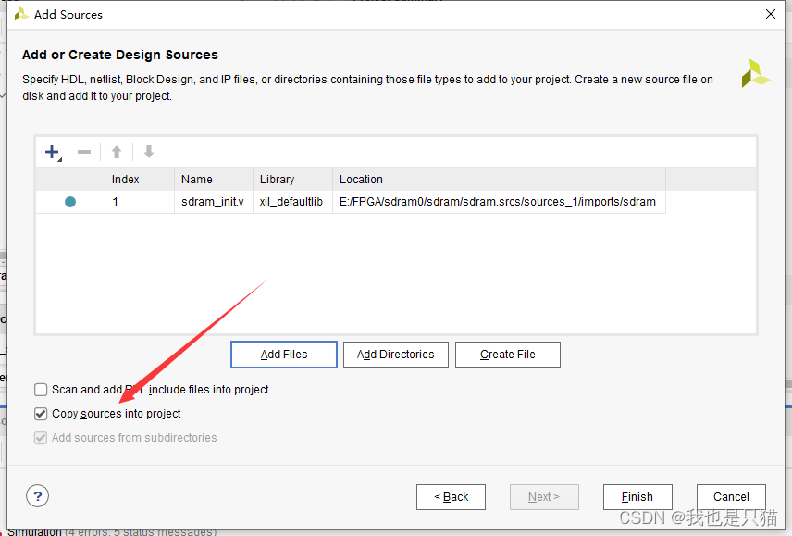Click the disabled Next button

(544, 497)
